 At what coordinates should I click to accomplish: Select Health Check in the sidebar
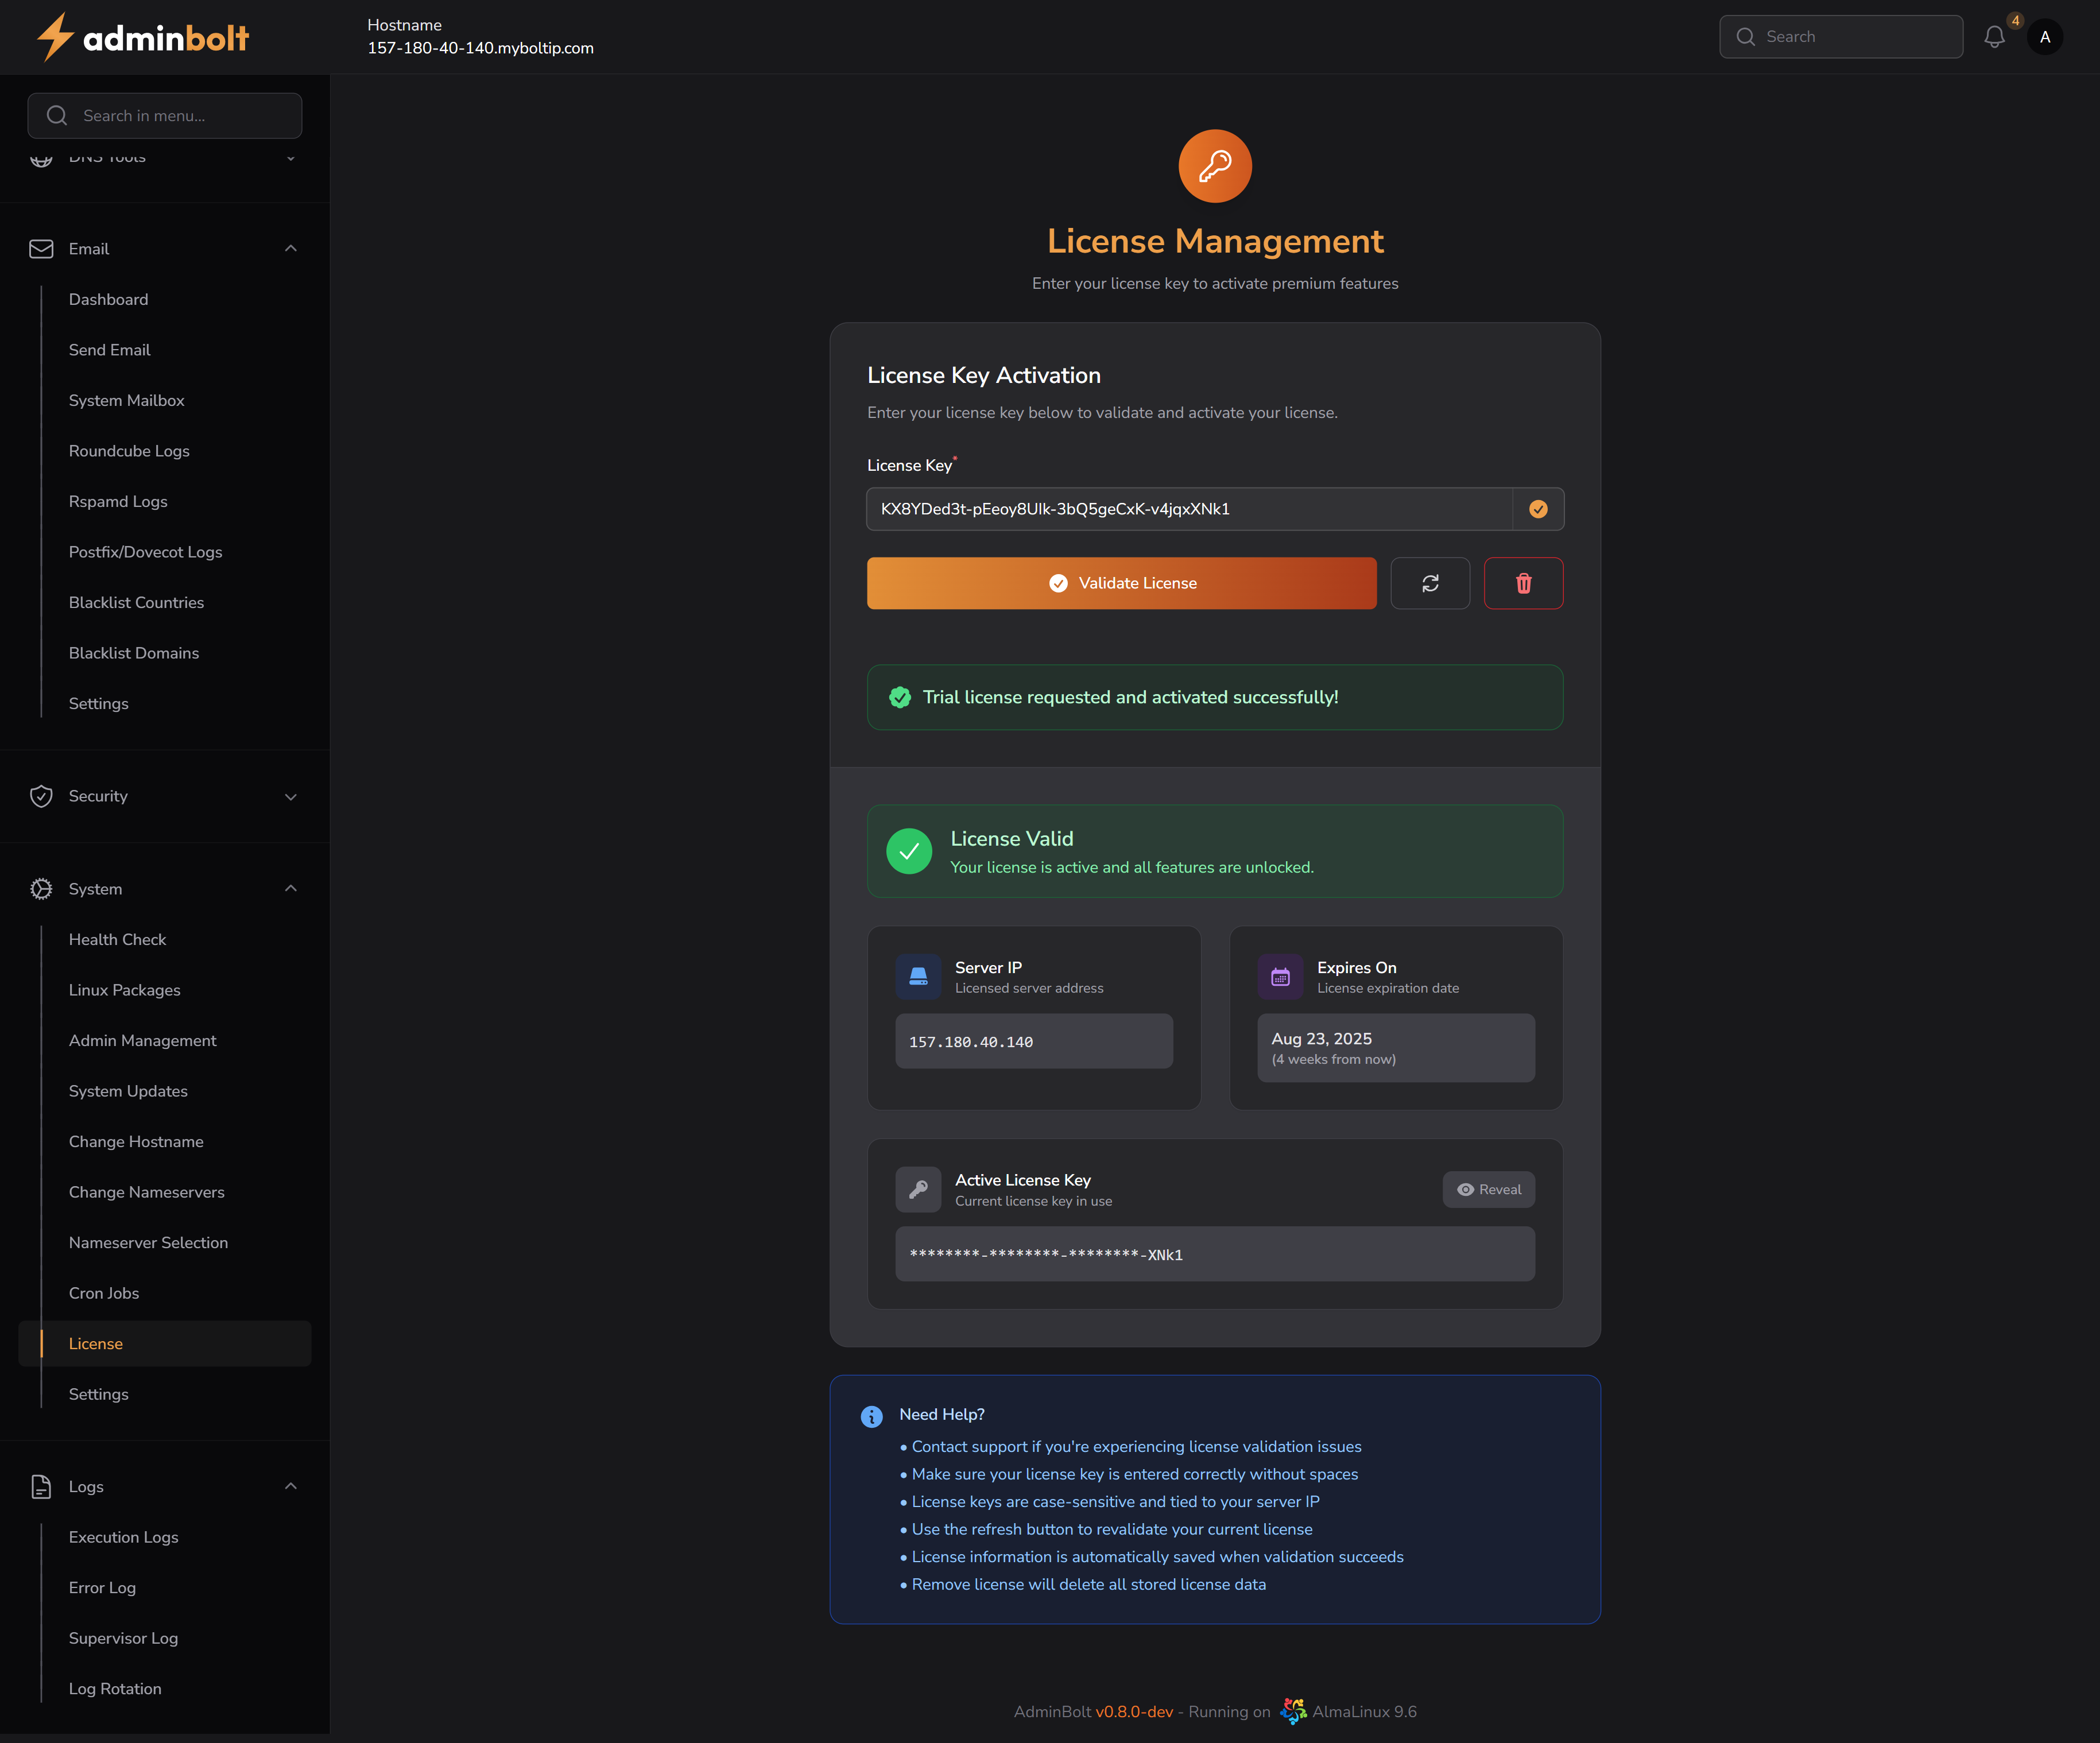point(117,939)
